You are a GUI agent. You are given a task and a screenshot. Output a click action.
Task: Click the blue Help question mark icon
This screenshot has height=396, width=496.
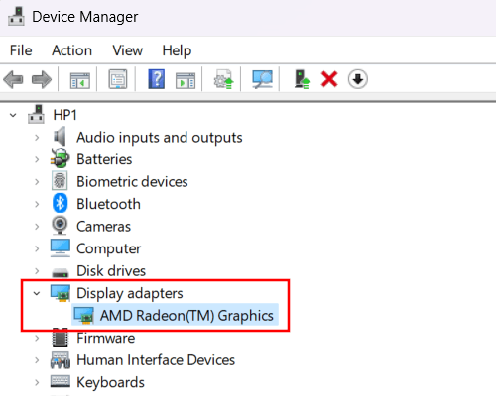pos(157,79)
